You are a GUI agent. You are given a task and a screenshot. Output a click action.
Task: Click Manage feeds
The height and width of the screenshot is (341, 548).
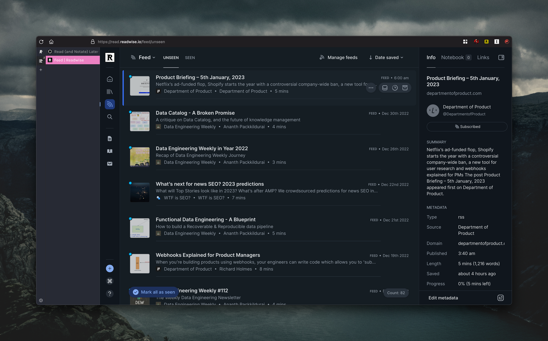(x=338, y=57)
